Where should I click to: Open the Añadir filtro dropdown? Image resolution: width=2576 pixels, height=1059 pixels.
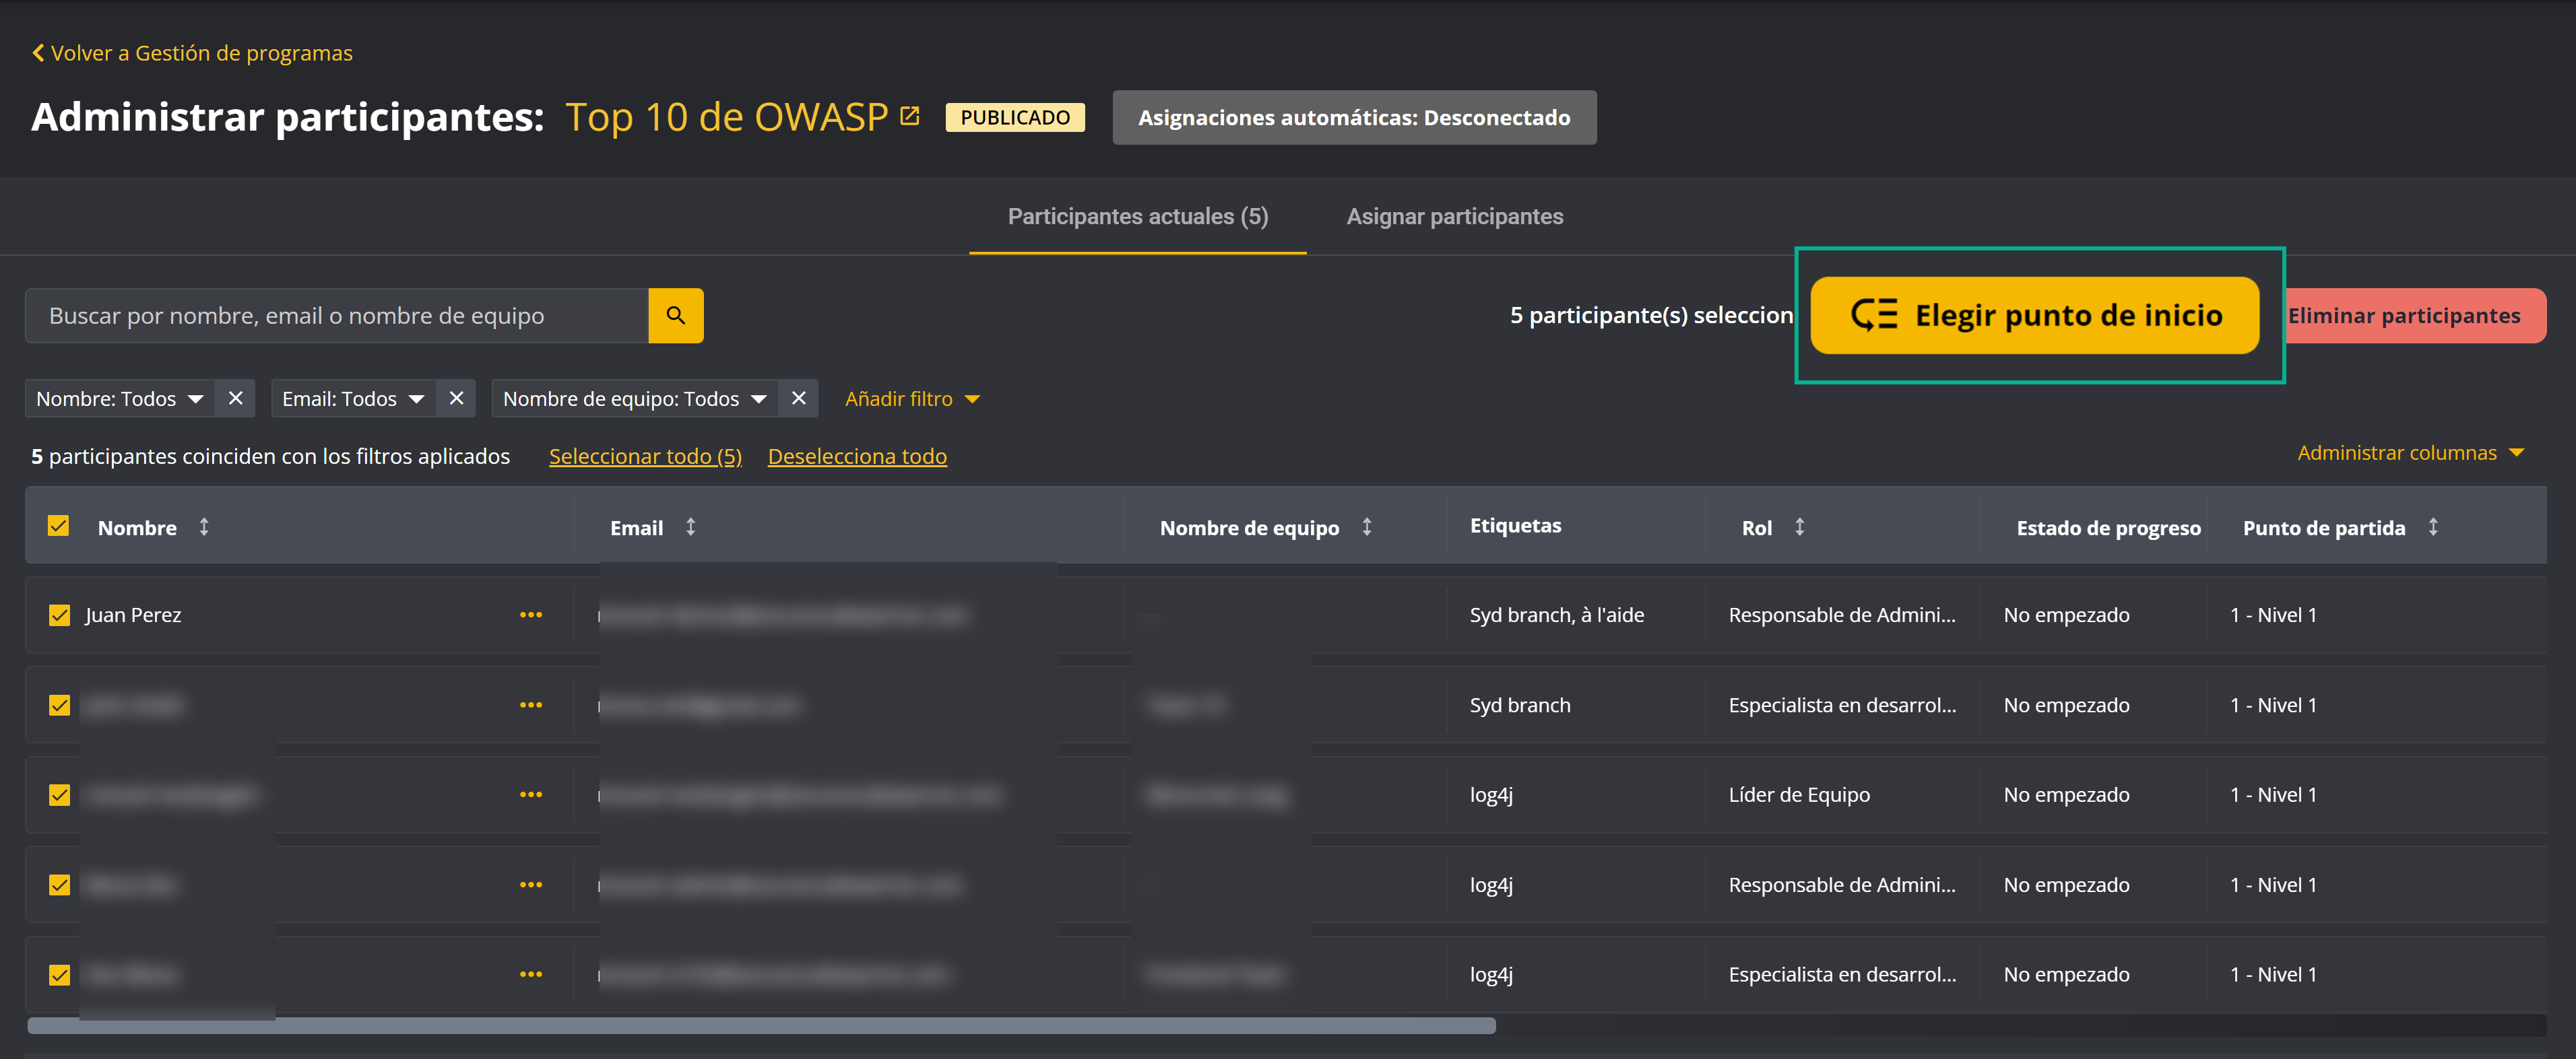click(x=912, y=398)
